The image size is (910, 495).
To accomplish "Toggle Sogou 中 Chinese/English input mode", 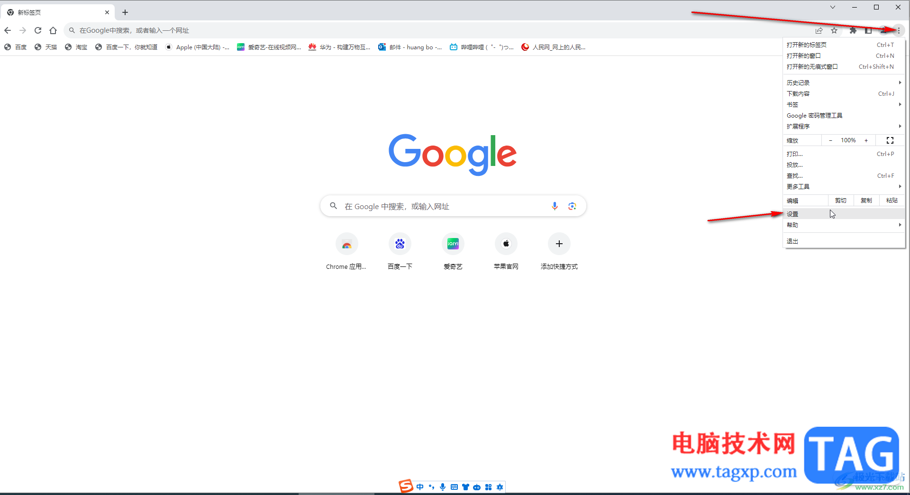I will [x=420, y=487].
